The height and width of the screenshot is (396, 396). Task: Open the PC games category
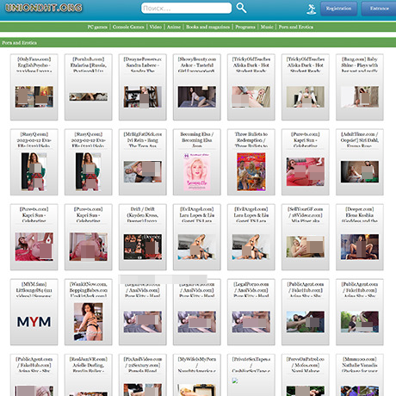[97, 27]
